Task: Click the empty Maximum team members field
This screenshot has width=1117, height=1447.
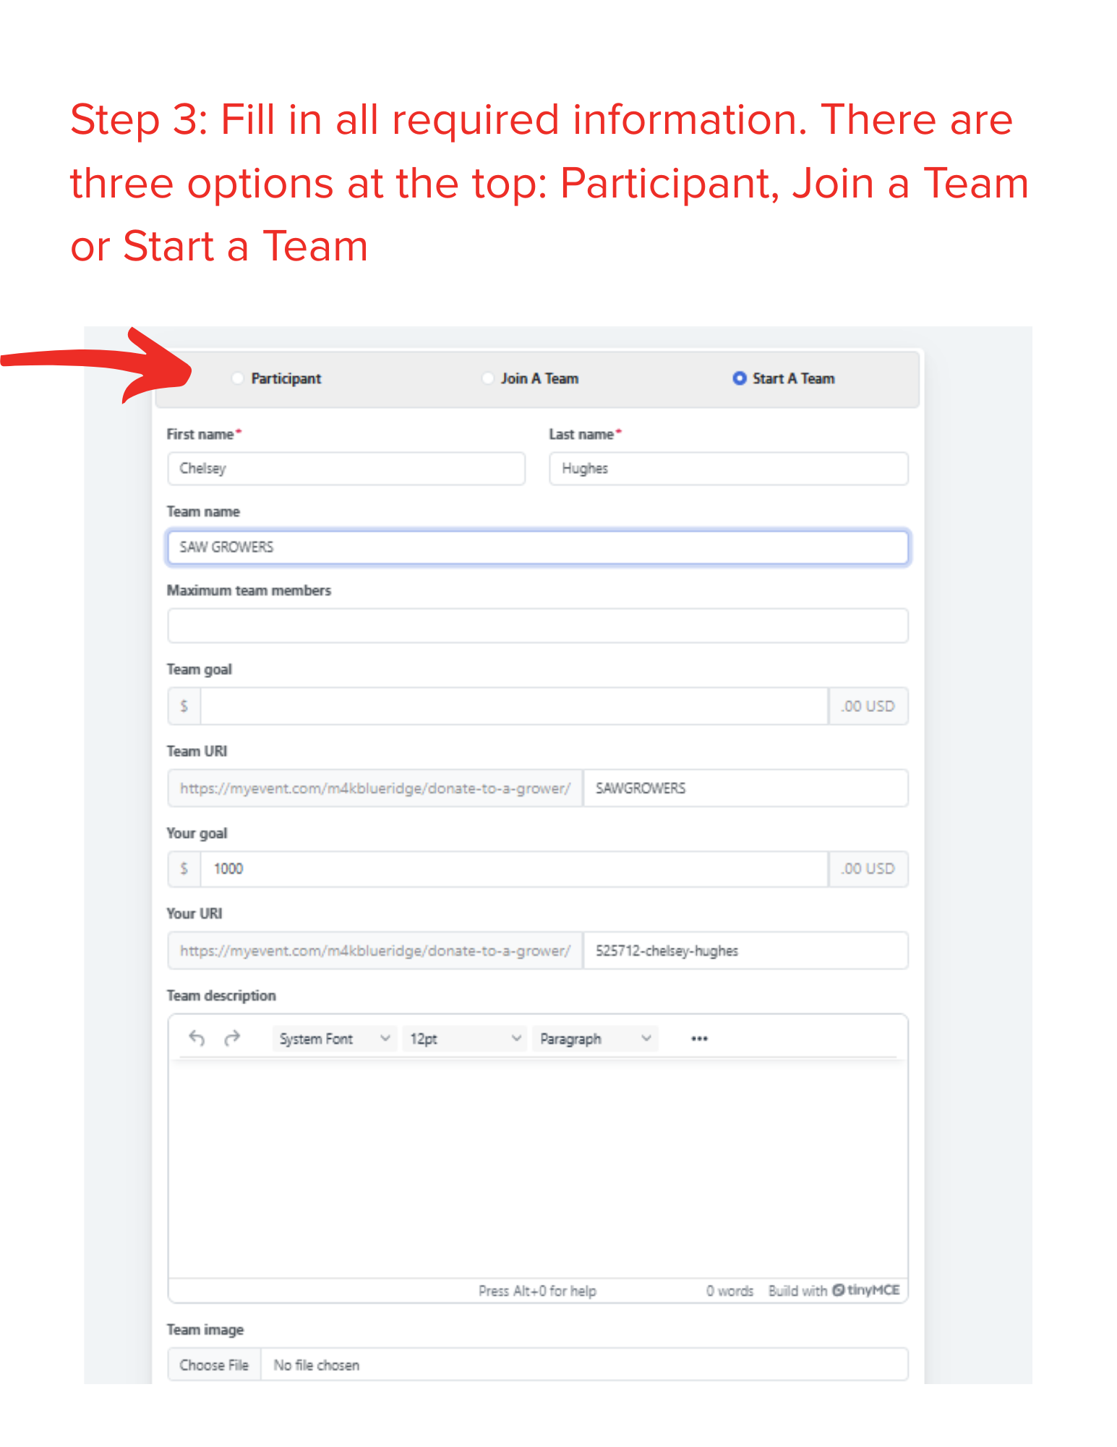Action: click(538, 626)
